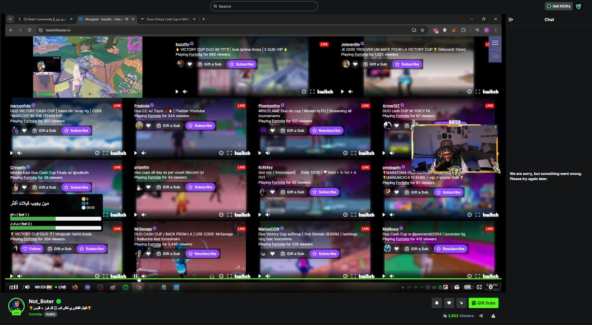
Task: Open a new browser tab with plus
Action: tap(204, 19)
